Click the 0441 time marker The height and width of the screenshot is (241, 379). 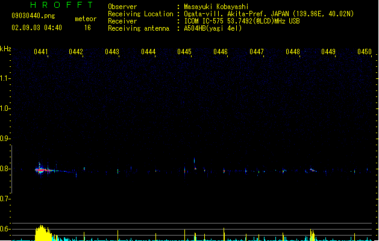coord(41,52)
